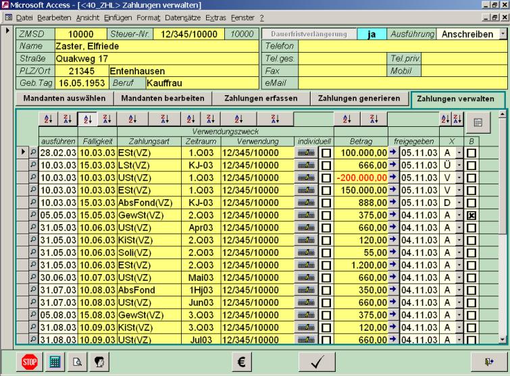Sort Betrag column ascending

pyautogui.click(x=347, y=119)
